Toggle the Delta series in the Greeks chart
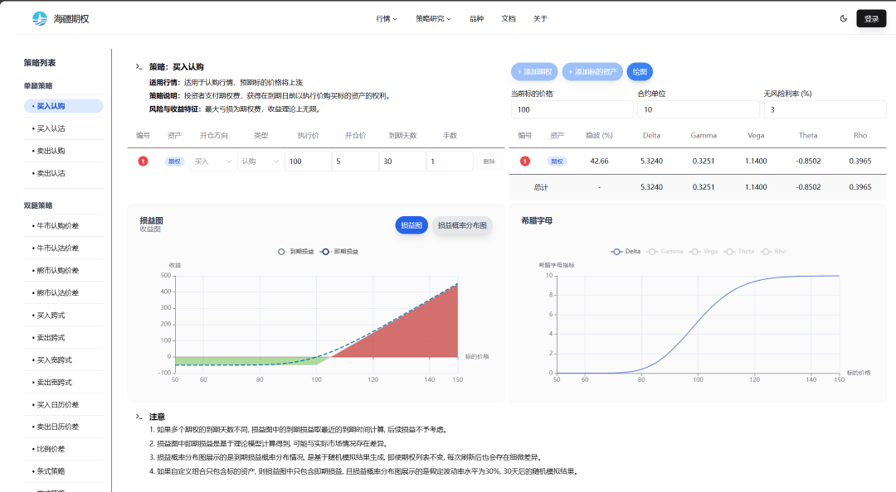896x492 pixels. coord(626,251)
